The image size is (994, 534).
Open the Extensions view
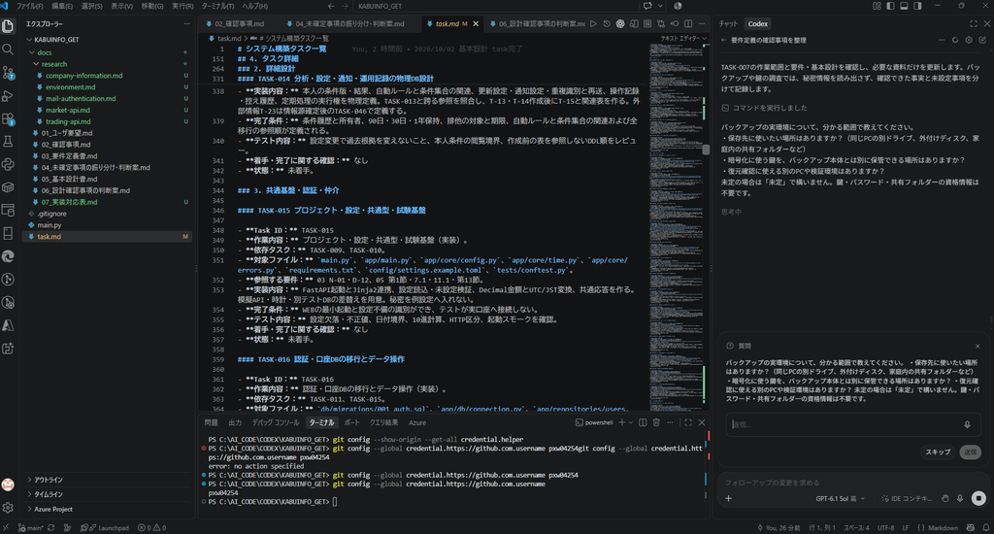coord(8,118)
